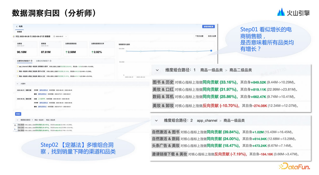Click 商品二级品类 in enlarged path 1 header
The width and height of the screenshot is (319, 175).
click(240, 70)
